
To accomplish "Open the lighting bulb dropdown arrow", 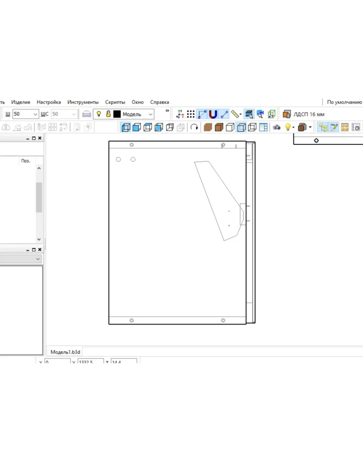I will click(294, 127).
